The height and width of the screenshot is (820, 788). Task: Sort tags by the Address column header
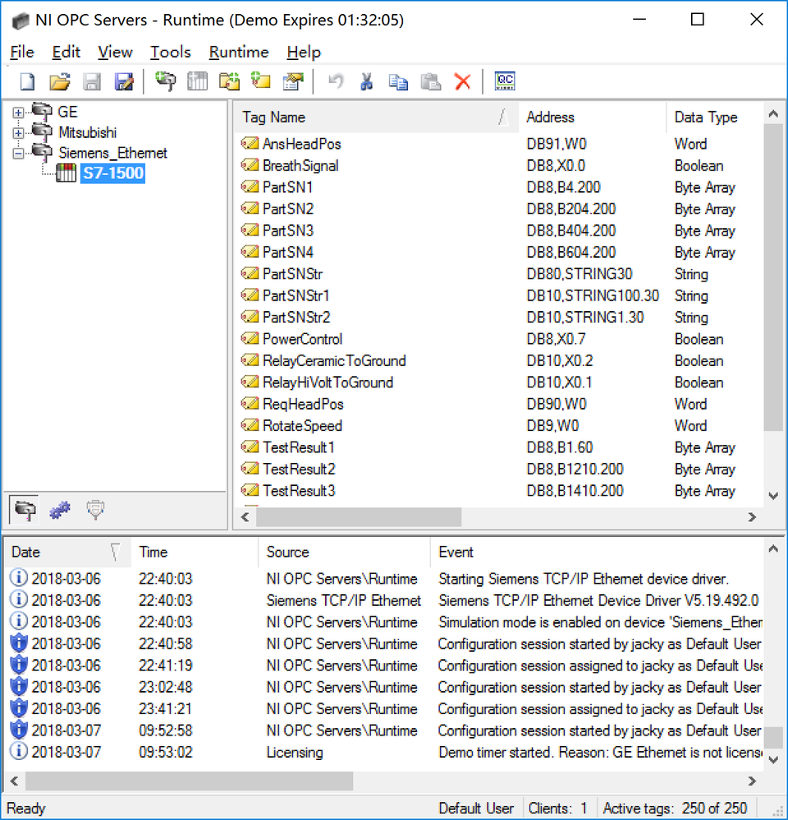pyautogui.click(x=592, y=117)
